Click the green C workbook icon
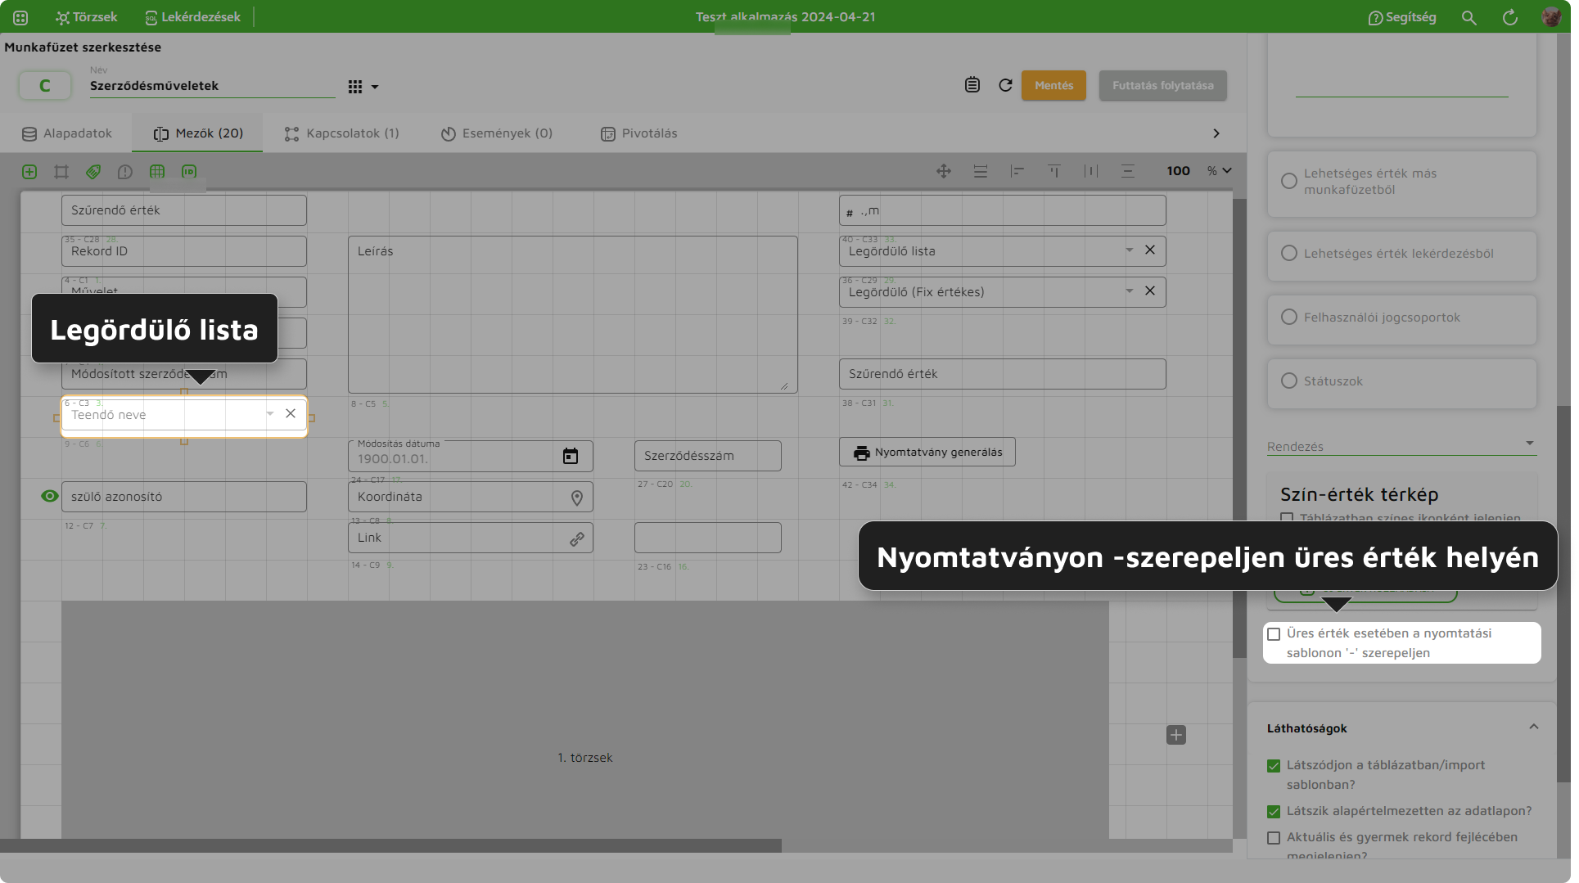1579x883 pixels. pyautogui.click(x=45, y=85)
